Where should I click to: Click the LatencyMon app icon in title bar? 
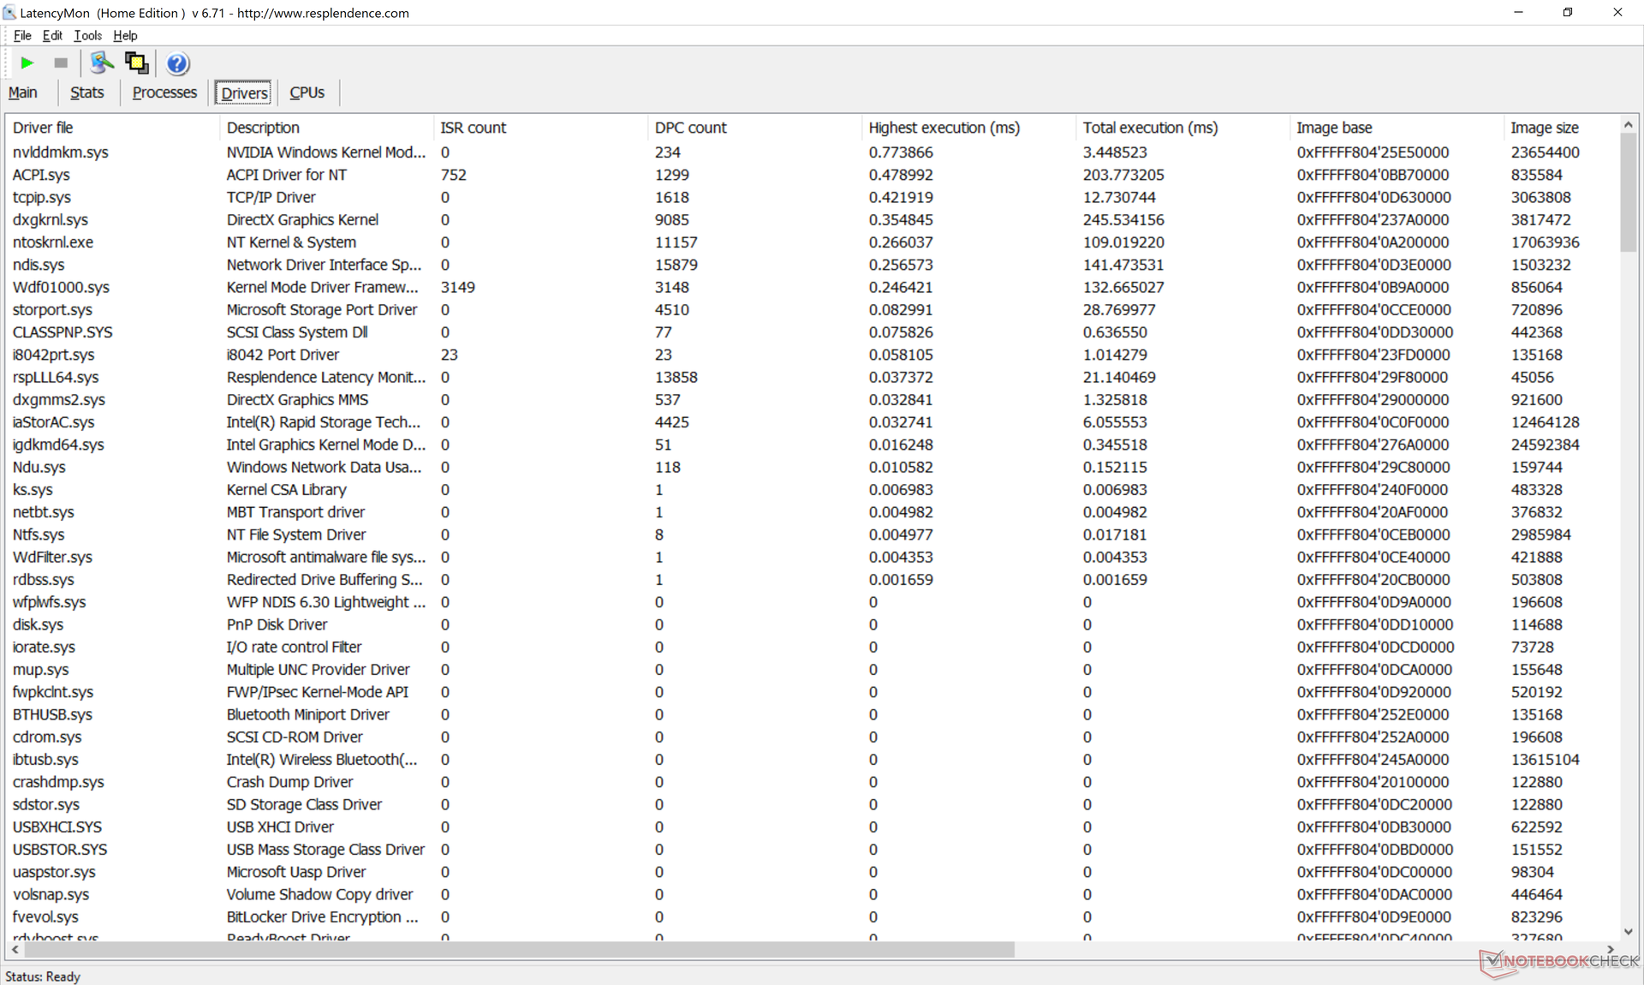coord(9,12)
